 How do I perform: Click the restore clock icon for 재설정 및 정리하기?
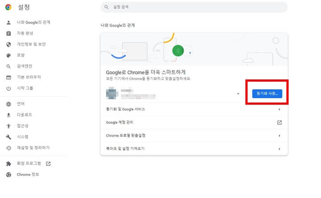8,148
